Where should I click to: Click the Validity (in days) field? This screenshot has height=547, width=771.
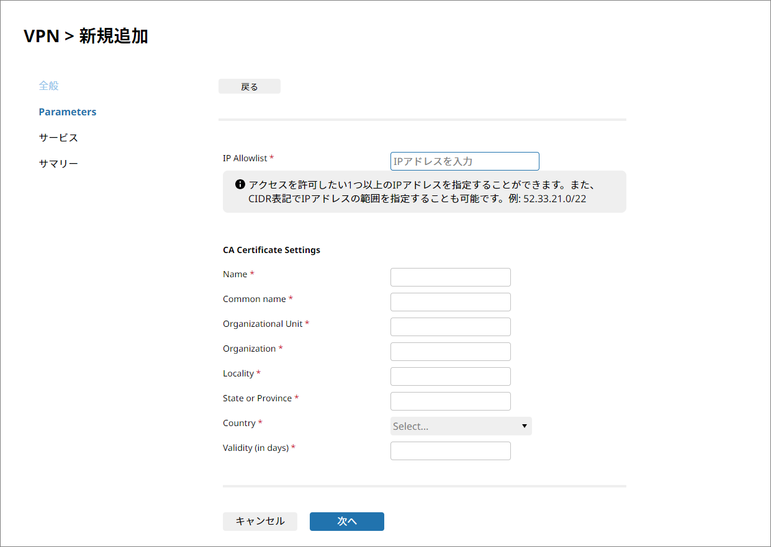pos(450,451)
